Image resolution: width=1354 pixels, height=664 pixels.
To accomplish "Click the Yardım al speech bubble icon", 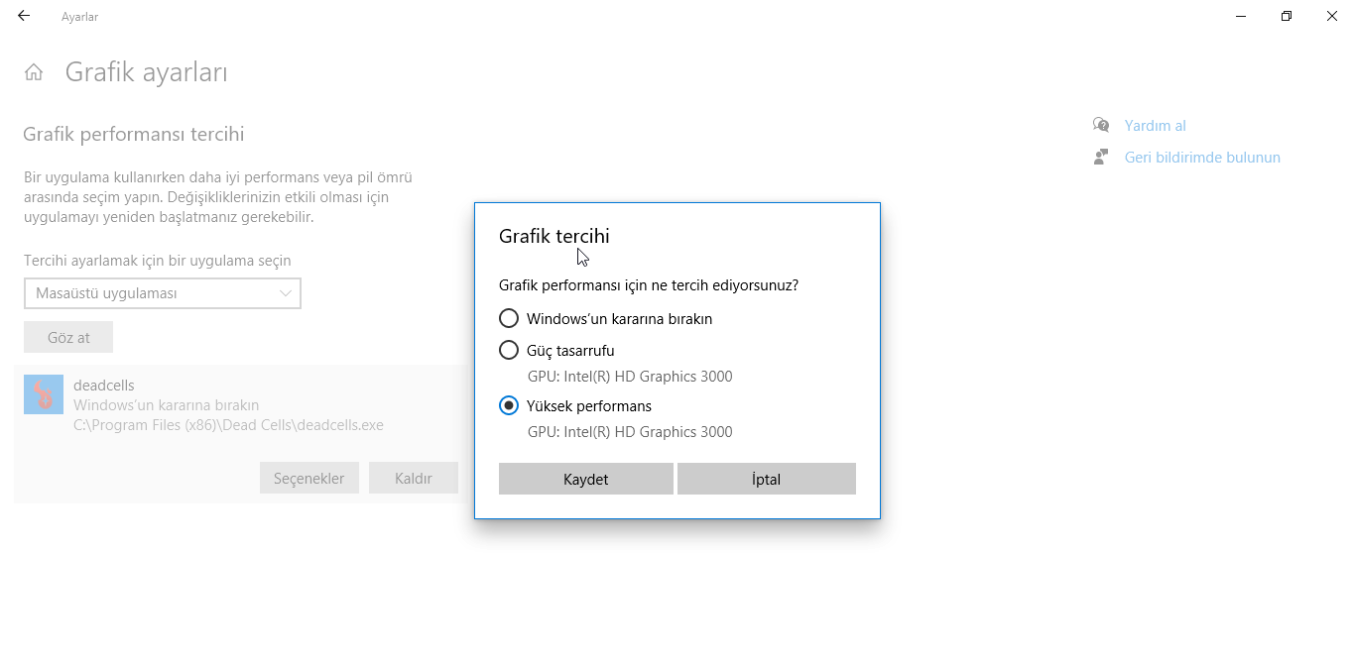I will click(x=1101, y=126).
